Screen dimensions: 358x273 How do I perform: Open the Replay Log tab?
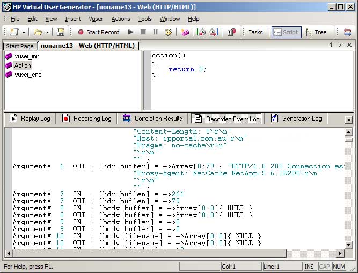30,119
